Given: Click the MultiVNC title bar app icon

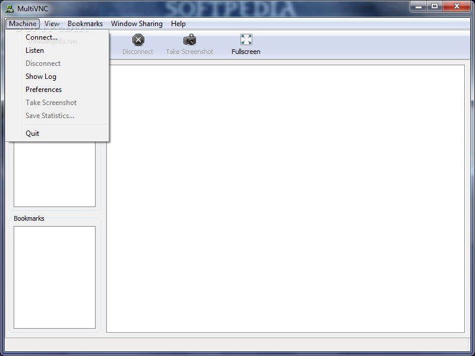Looking at the screenshot, I should click(9, 9).
